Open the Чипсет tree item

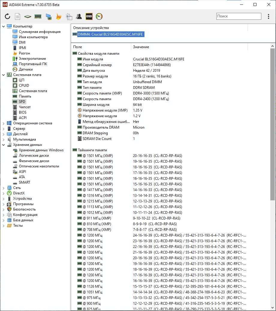25,107
